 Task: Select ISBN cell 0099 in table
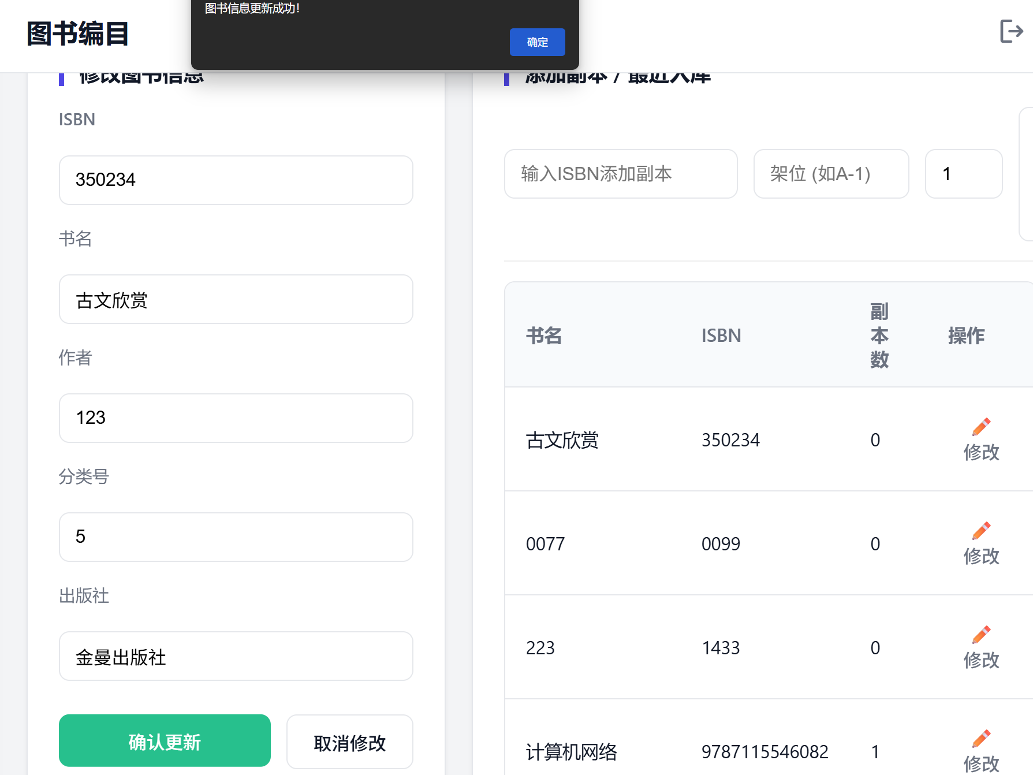(721, 544)
